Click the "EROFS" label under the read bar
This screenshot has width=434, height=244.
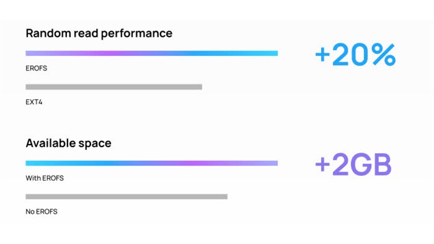36,69
